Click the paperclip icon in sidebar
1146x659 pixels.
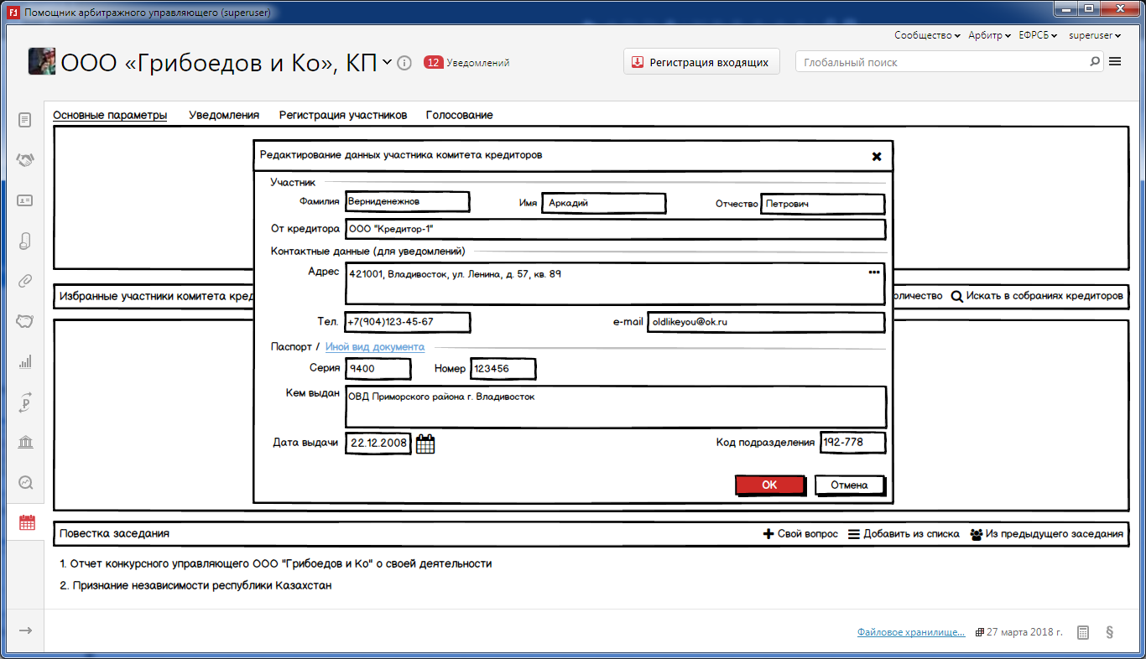(25, 281)
